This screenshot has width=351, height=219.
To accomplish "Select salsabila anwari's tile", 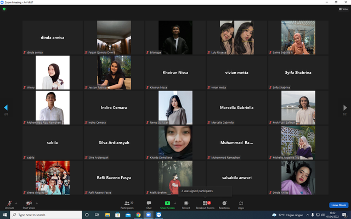I will pyautogui.click(x=237, y=177).
